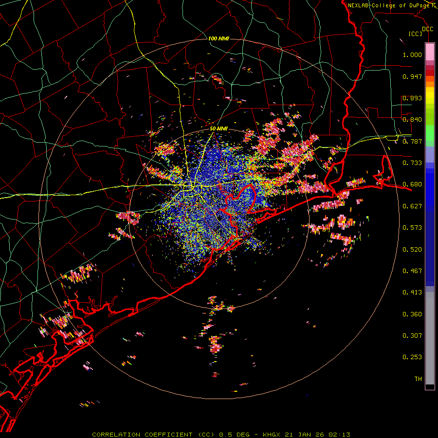Viewport: 438px width, 438px height.
Task: Click the CORRELATION COEFFICIENT title at bottom
Action: tap(142, 435)
